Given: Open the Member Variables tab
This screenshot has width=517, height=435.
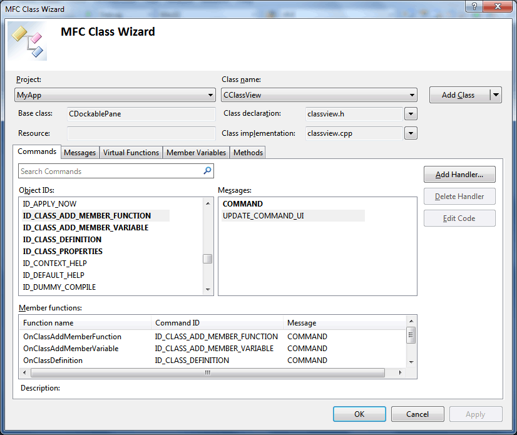Looking at the screenshot, I should (x=196, y=152).
